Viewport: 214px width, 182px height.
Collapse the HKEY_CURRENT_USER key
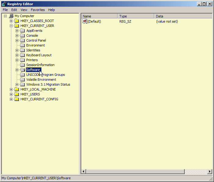click(11, 26)
